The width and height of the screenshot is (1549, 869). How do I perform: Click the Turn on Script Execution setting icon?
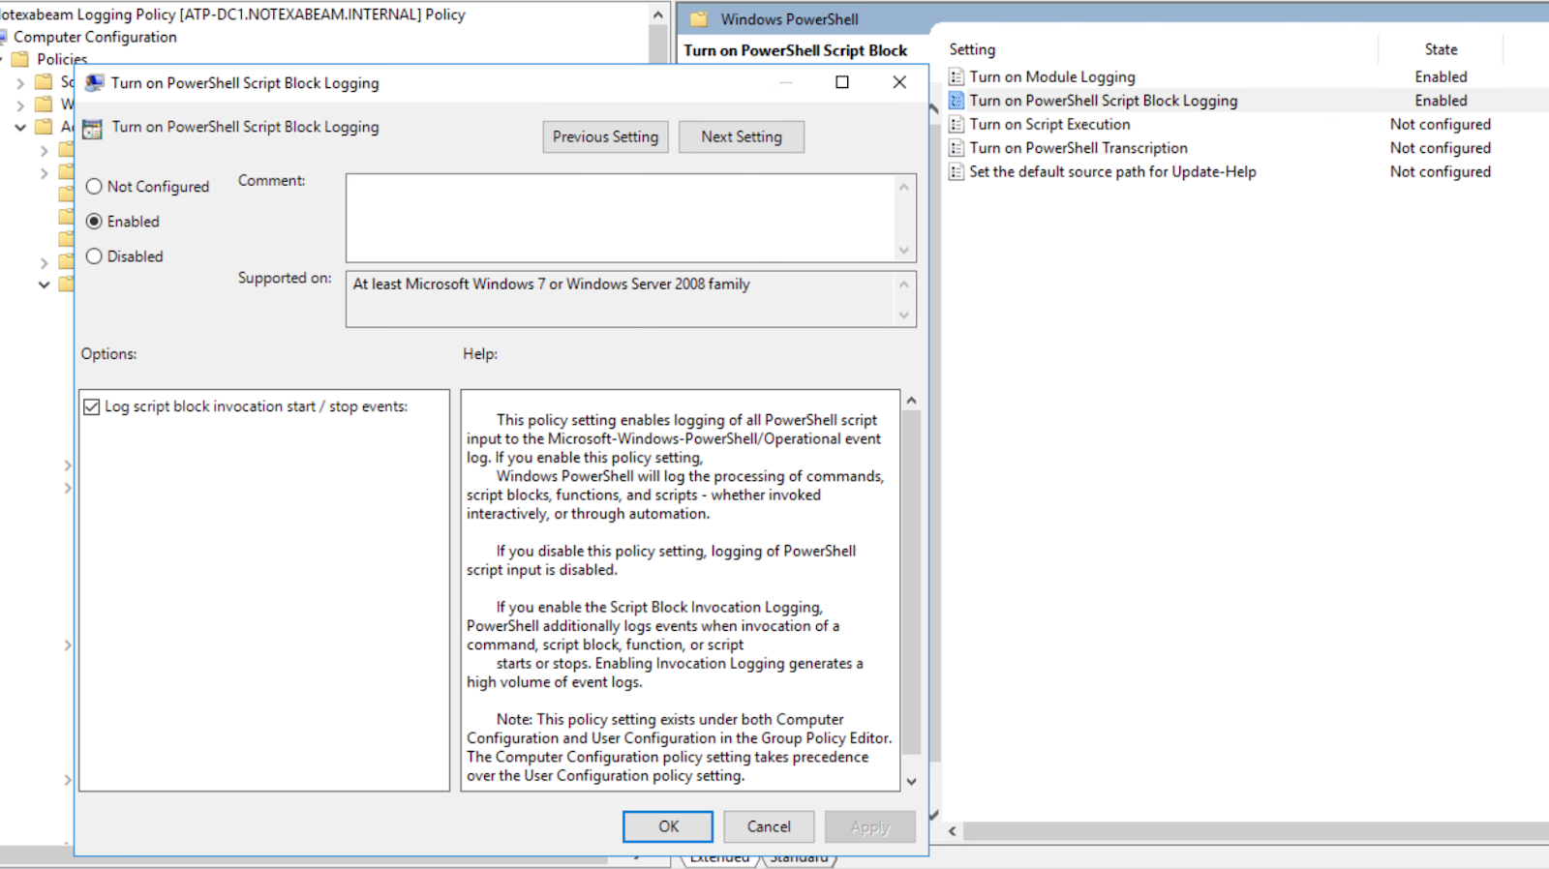(957, 124)
